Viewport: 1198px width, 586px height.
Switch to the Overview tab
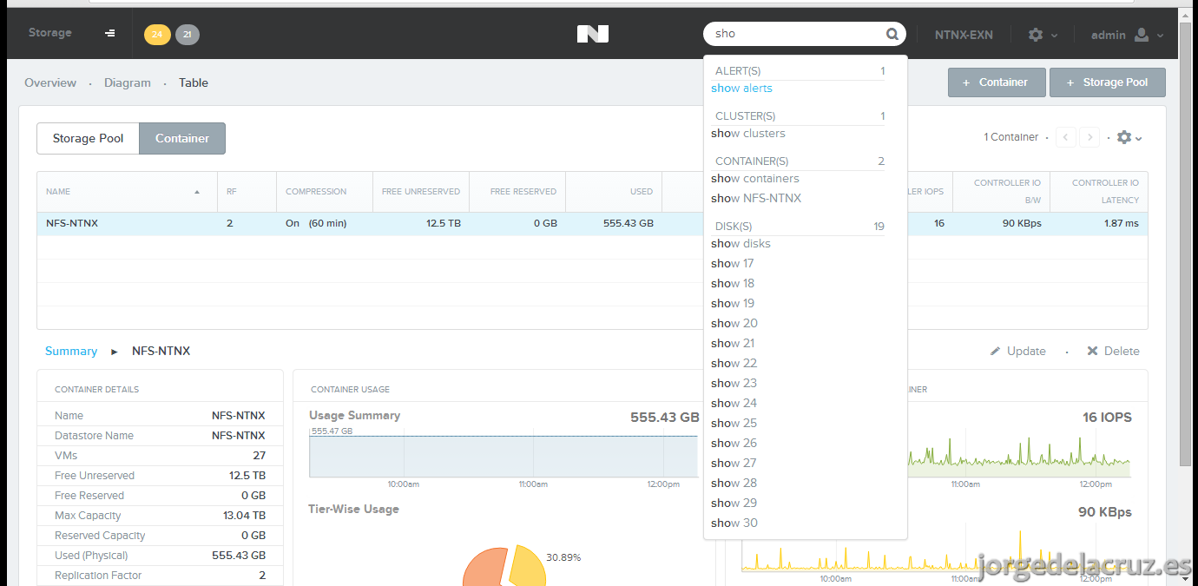(x=50, y=82)
